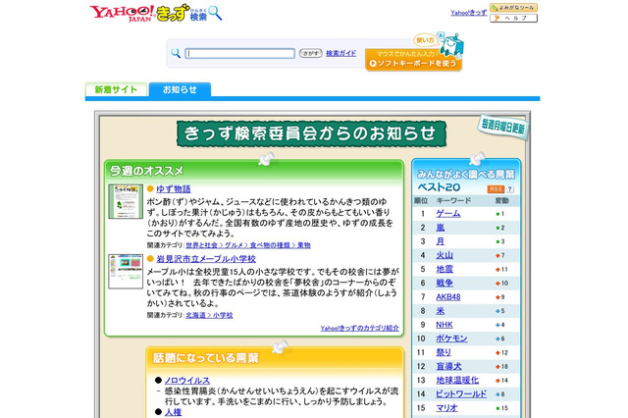Open the よみがなツール button

(x=513, y=8)
